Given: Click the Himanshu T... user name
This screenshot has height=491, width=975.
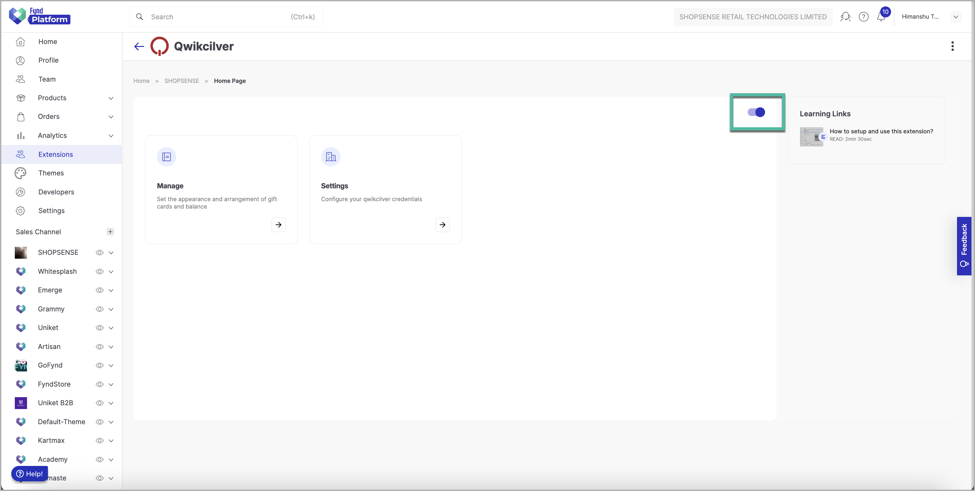Looking at the screenshot, I should (x=920, y=17).
